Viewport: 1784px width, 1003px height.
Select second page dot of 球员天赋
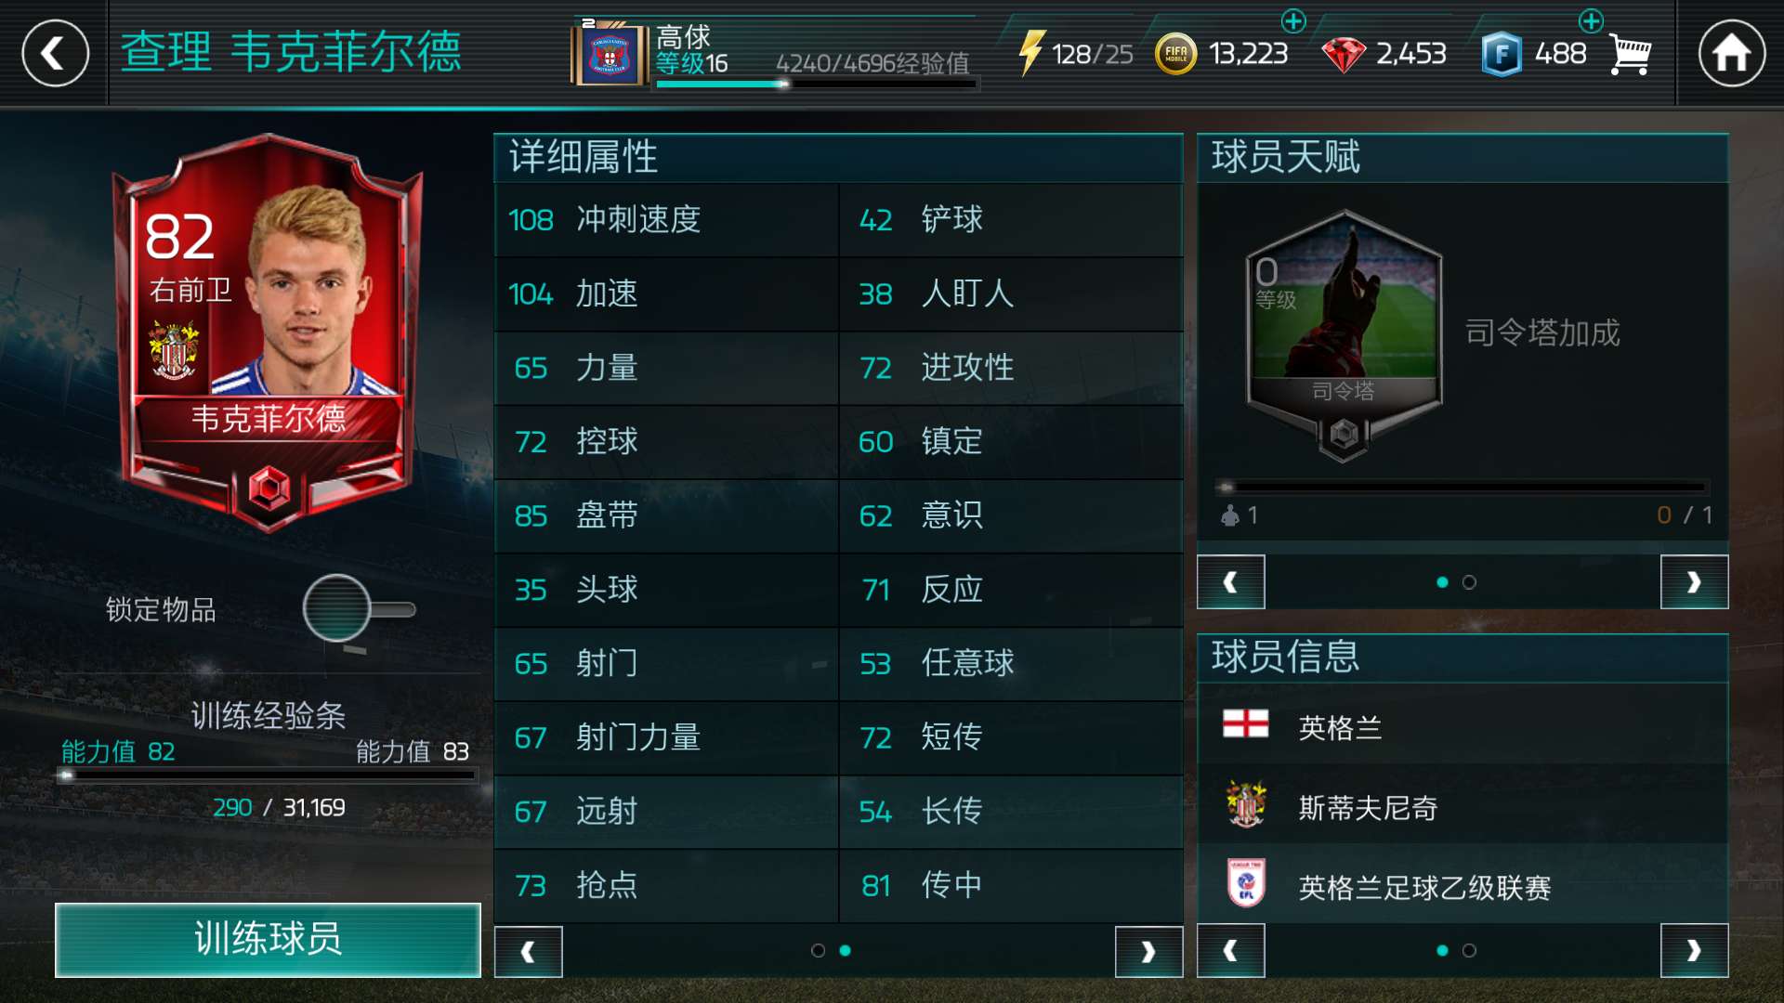point(1469,582)
